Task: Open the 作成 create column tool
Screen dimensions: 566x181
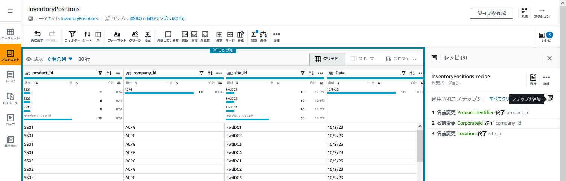Action: pyautogui.click(x=241, y=36)
